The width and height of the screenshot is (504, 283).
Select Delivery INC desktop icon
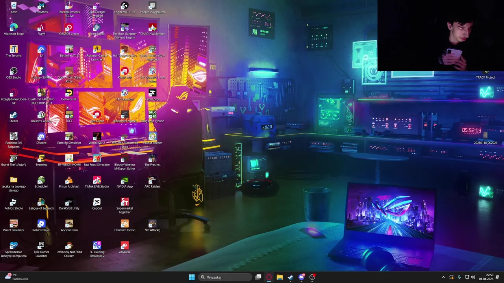click(x=69, y=95)
